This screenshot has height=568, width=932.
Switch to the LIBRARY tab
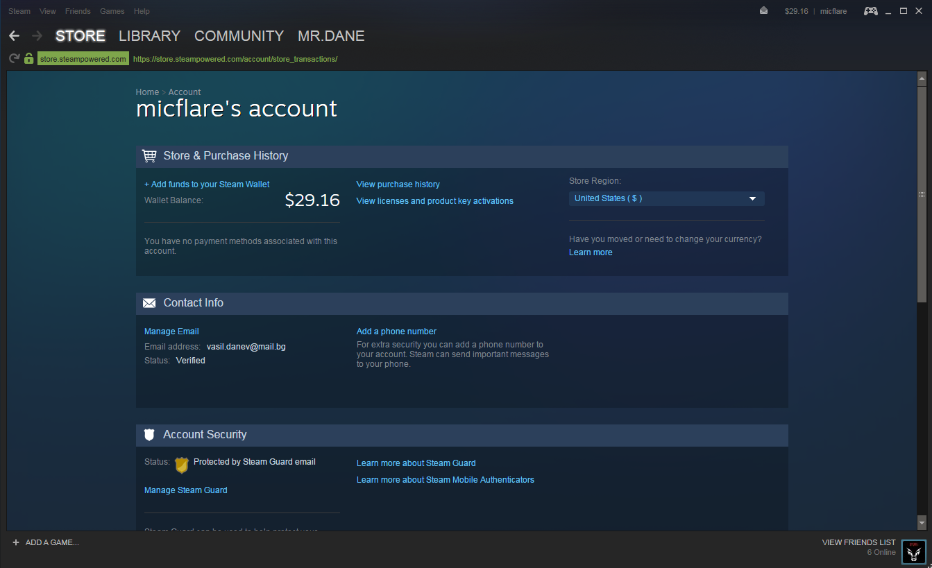149,36
